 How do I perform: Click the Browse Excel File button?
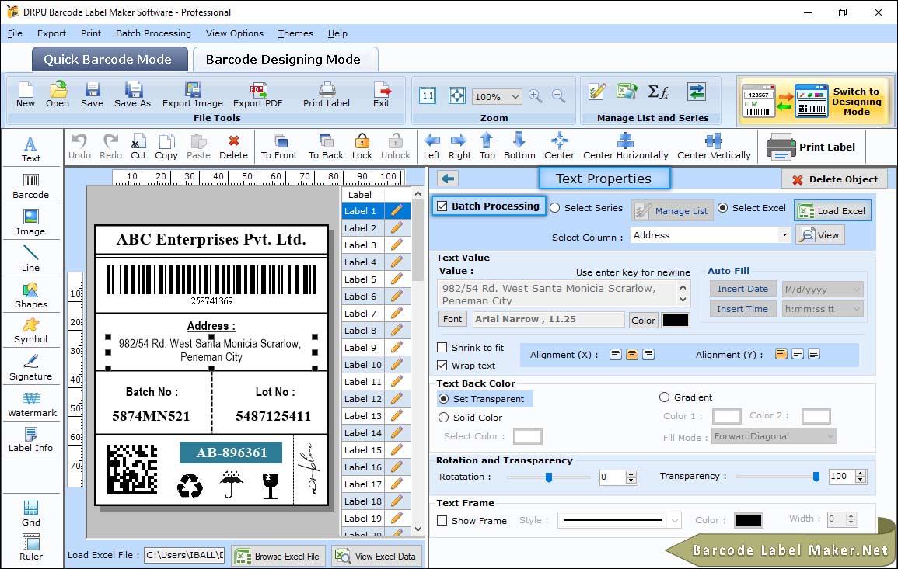[279, 556]
